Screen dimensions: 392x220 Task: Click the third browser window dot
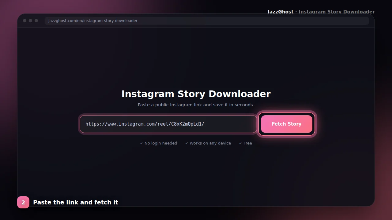[x=36, y=21]
